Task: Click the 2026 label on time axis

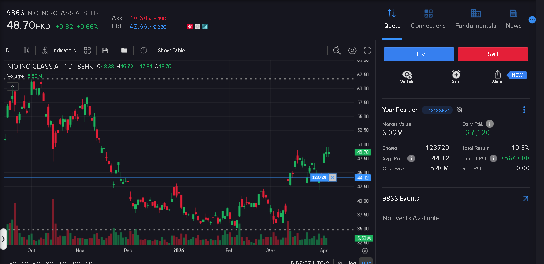Action: [179, 250]
